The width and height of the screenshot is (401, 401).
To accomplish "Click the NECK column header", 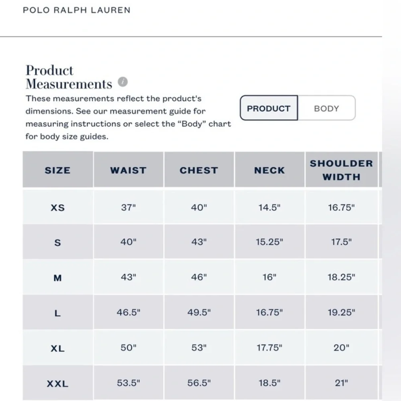I will point(269,170).
